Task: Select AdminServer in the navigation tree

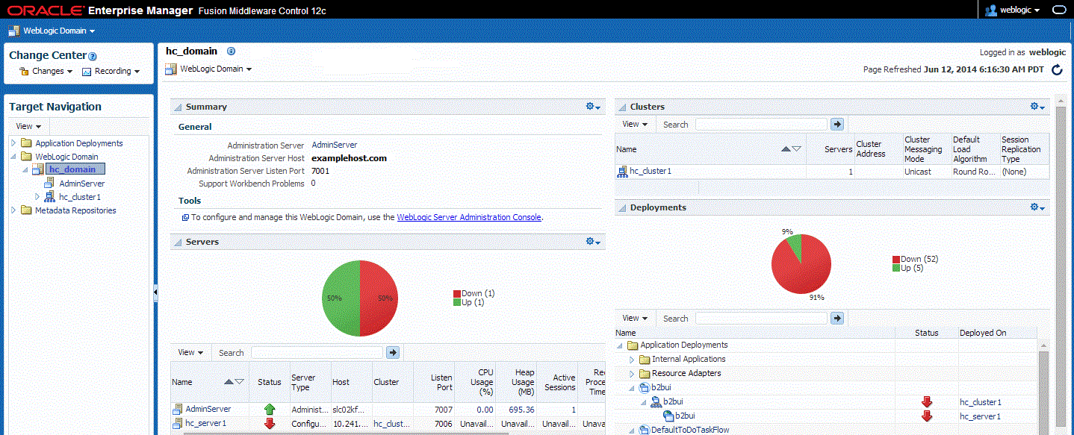Action: (81, 184)
